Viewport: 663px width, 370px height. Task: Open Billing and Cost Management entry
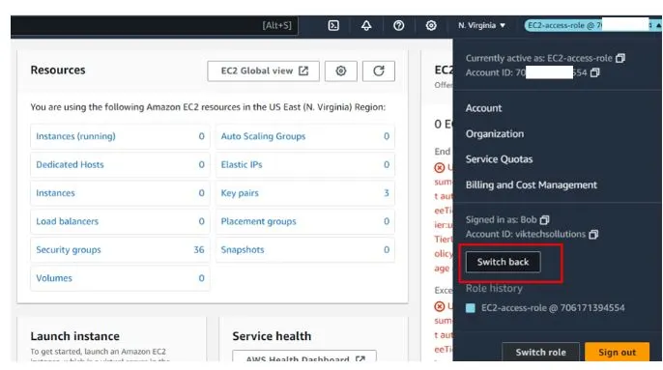[x=532, y=185]
